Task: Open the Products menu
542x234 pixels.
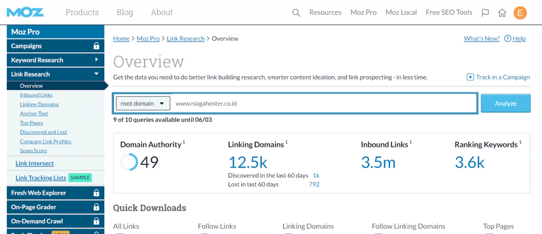Action: pos(82,12)
